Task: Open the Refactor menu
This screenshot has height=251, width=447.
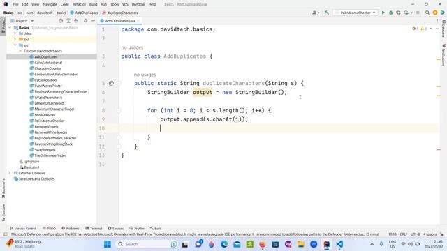Action: click(x=79, y=4)
